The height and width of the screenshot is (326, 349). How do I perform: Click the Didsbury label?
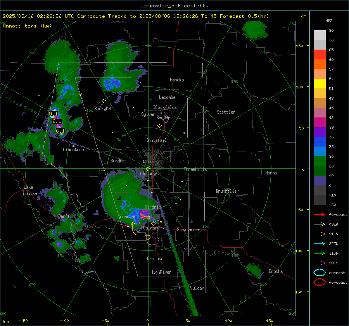(x=147, y=174)
